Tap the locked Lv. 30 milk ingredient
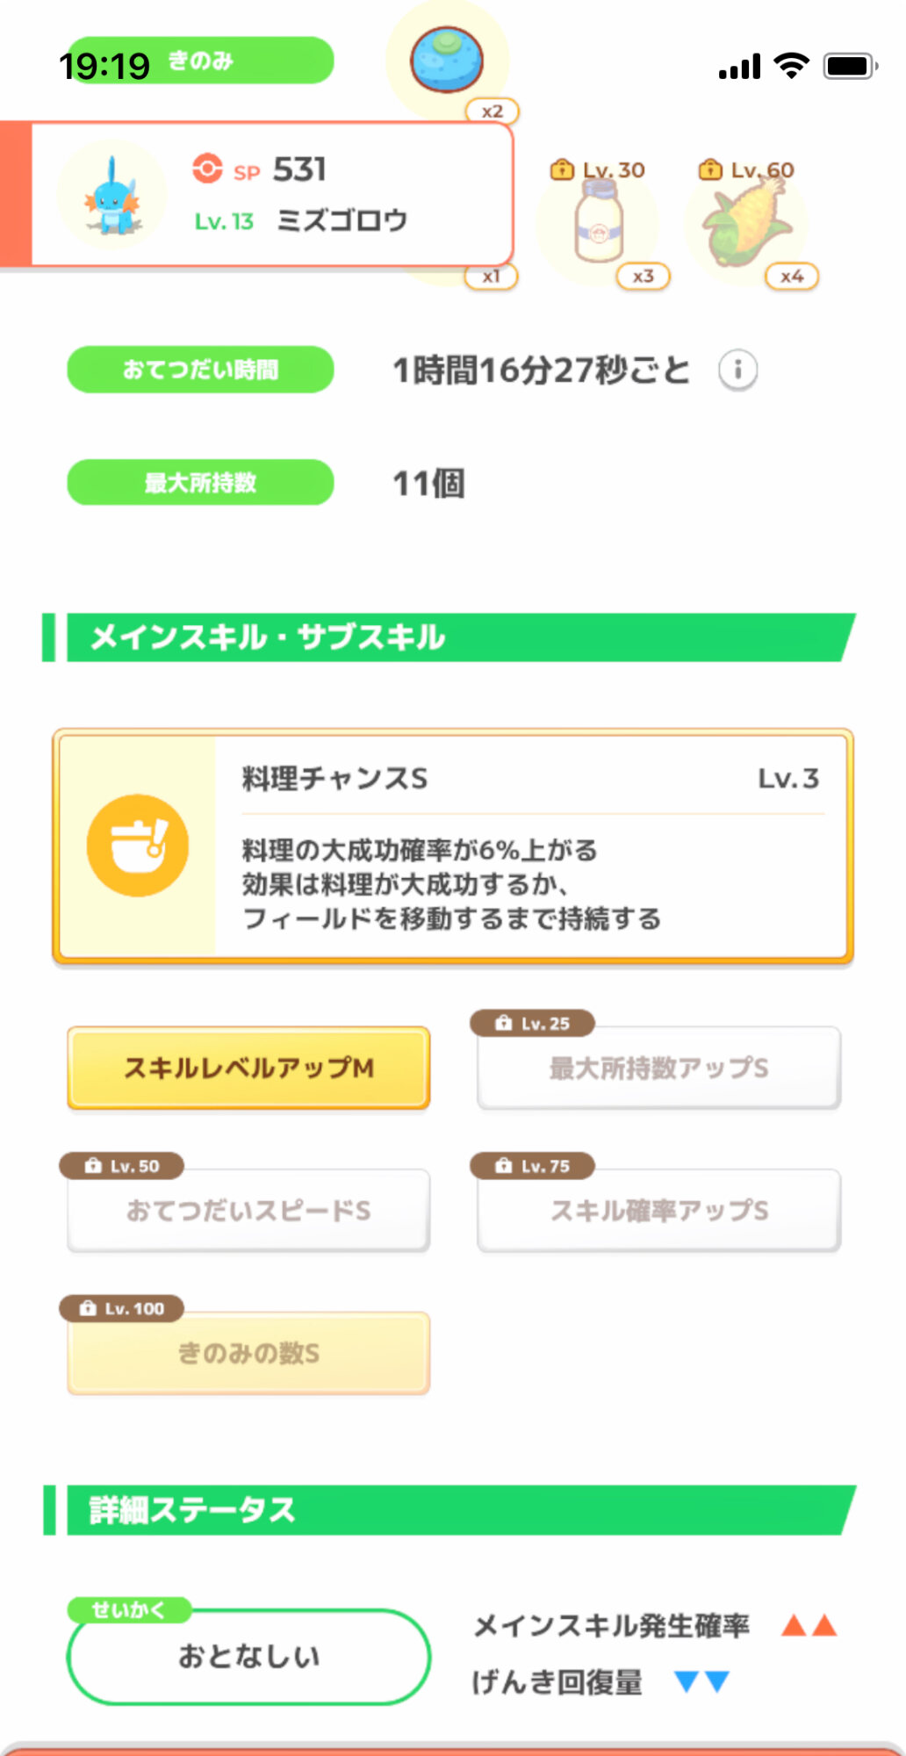Image resolution: width=906 pixels, height=1756 pixels. point(599,225)
